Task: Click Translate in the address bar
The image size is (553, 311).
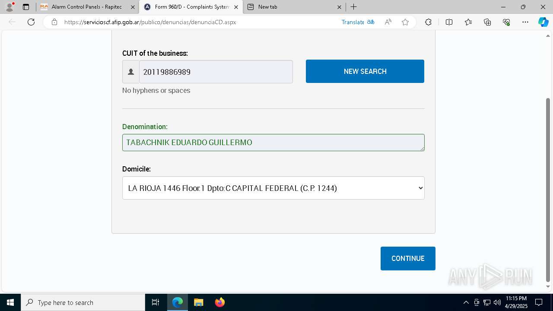Action: [x=353, y=22]
